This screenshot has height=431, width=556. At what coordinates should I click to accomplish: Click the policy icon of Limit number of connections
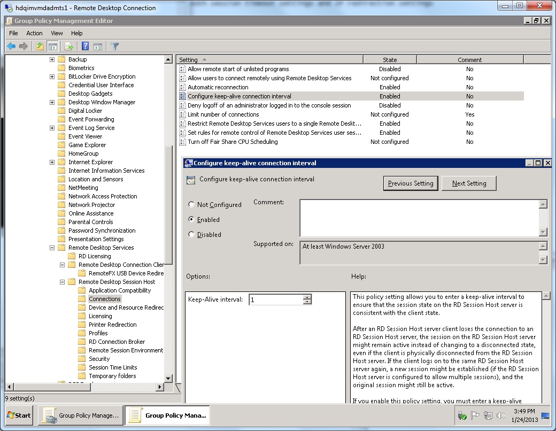(183, 114)
